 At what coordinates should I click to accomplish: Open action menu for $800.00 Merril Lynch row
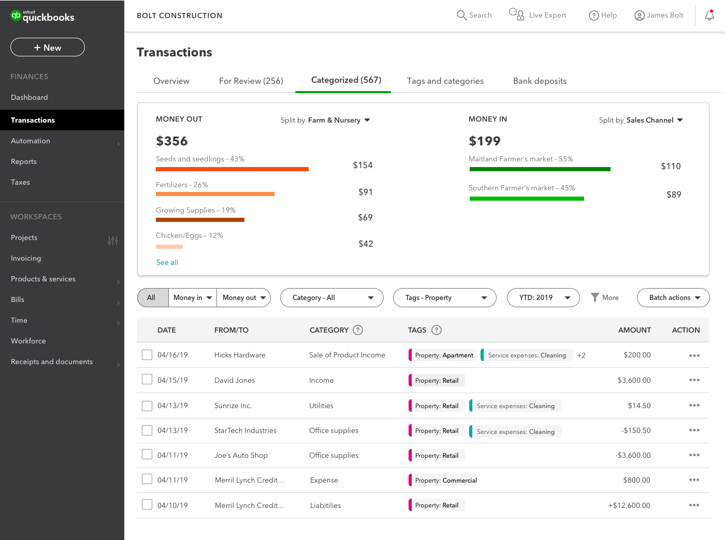pyautogui.click(x=694, y=480)
